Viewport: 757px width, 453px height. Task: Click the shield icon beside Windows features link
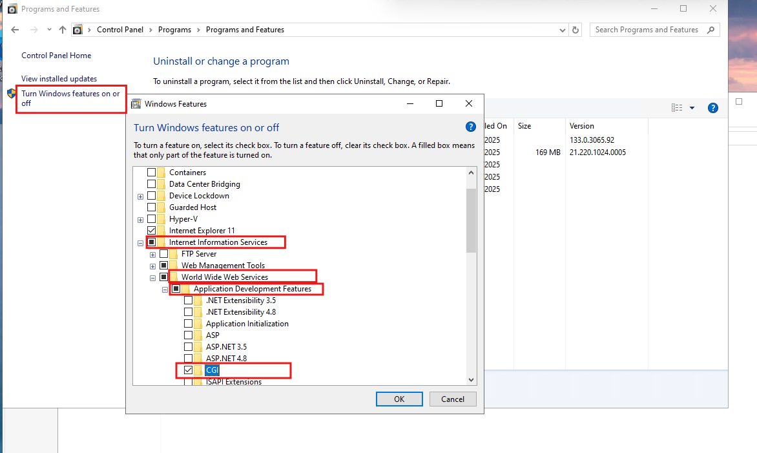pos(12,94)
